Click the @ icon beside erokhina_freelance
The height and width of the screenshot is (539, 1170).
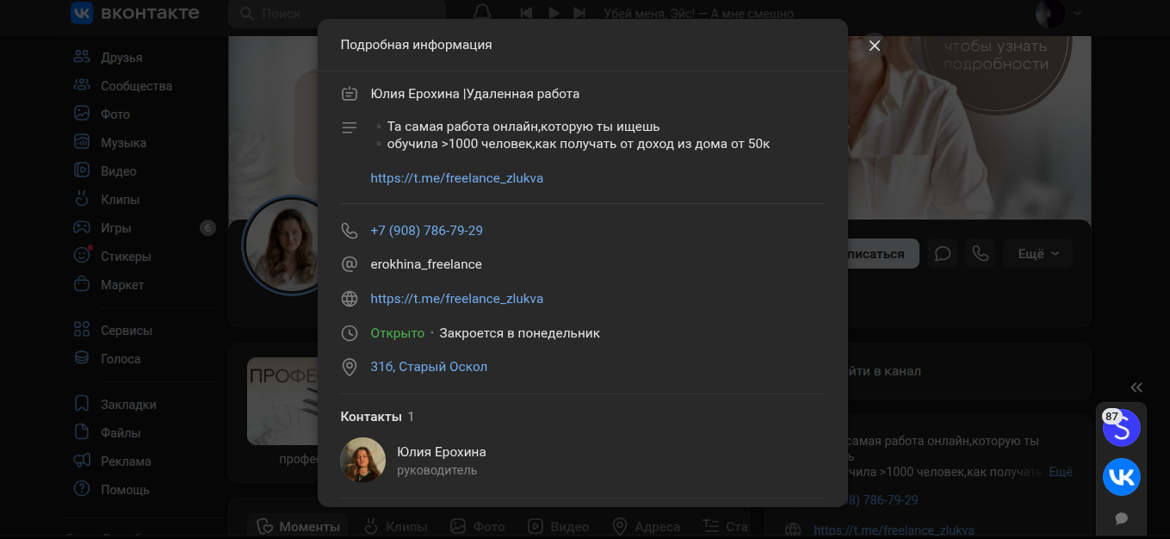350,264
